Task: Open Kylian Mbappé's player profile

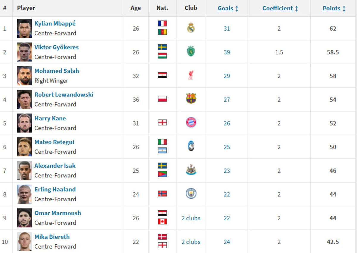Action: (x=55, y=24)
